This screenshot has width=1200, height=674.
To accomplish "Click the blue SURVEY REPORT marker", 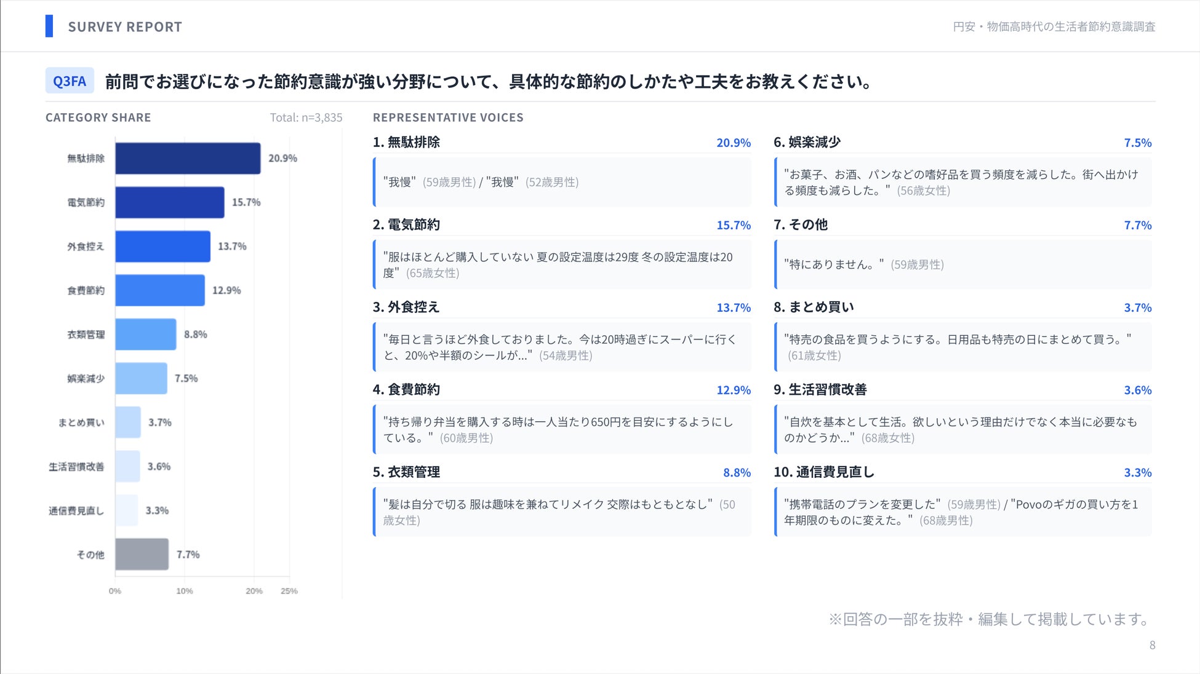I will pos(49,26).
